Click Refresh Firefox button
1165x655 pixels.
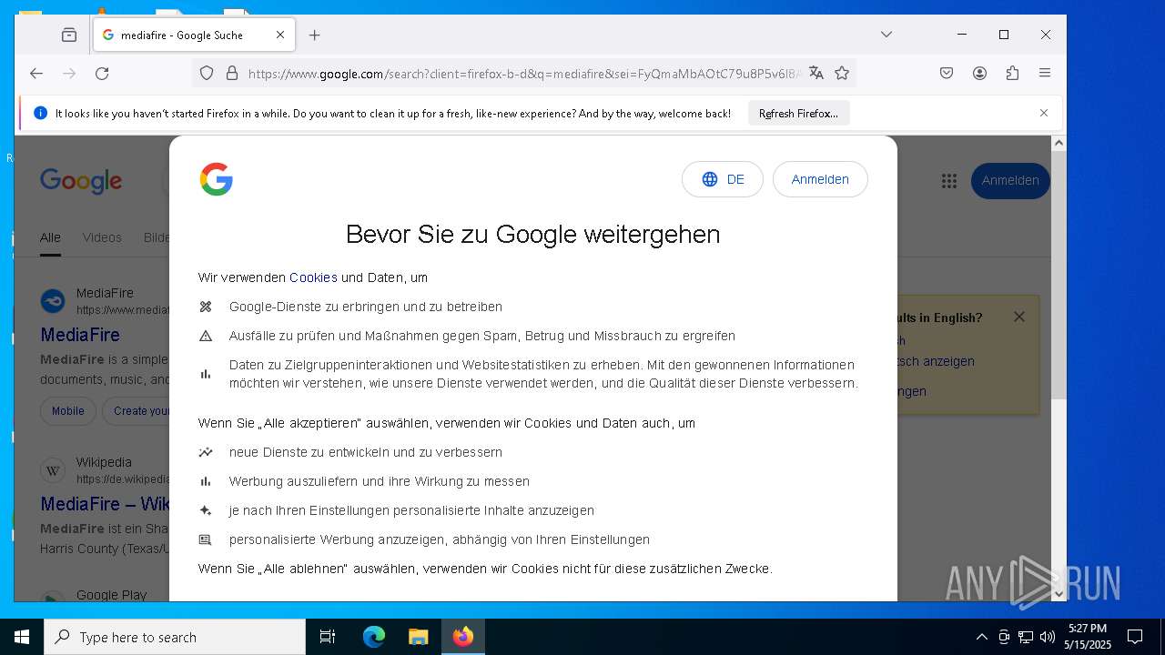798,114
